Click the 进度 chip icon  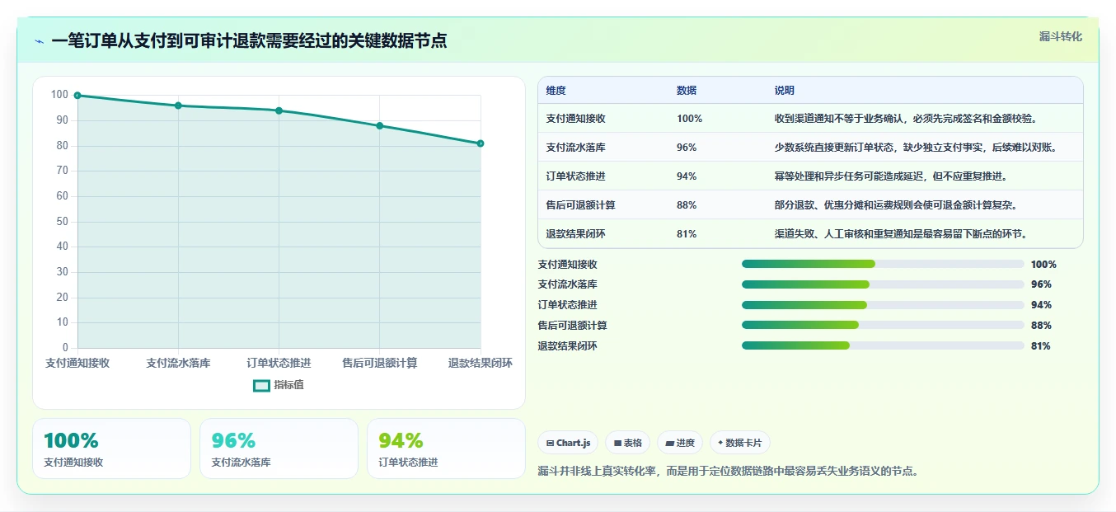(x=670, y=443)
